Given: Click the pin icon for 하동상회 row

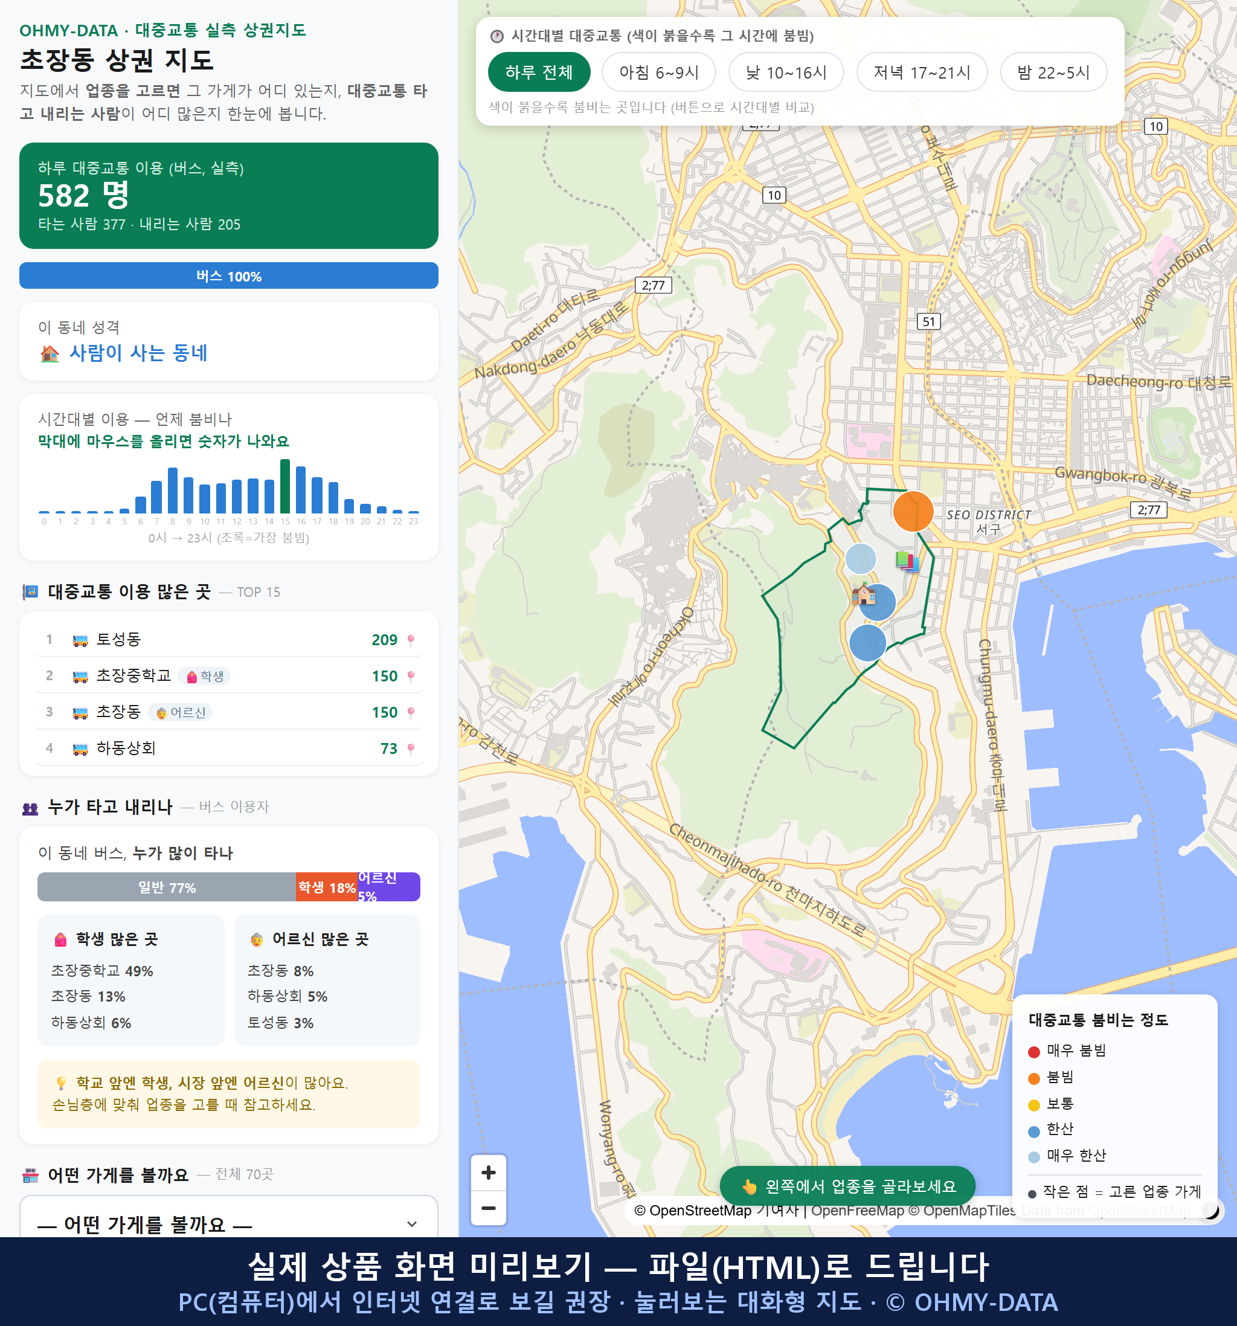Looking at the screenshot, I should point(411,748).
